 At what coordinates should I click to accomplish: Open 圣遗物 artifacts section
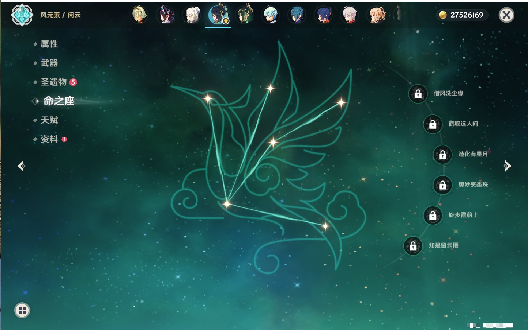[53, 82]
